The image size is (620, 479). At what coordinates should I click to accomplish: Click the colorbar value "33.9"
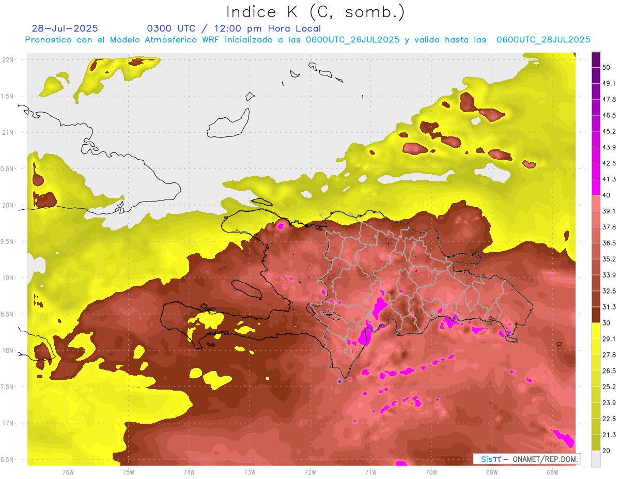coord(610,275)
